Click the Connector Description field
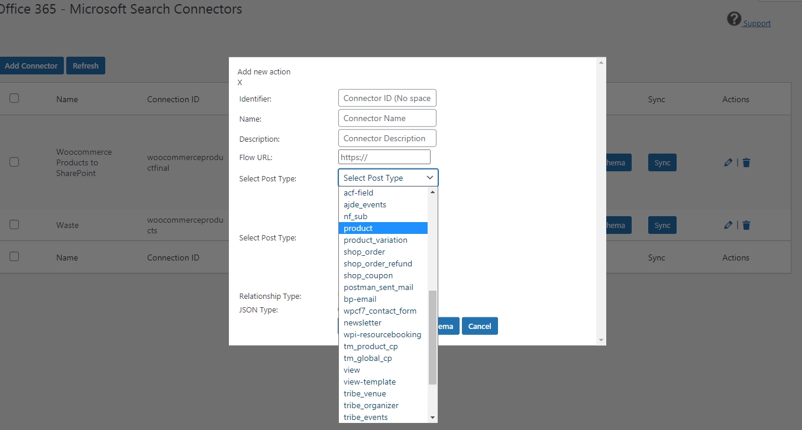Screen dimensions: 802x430 pos(387,138)
